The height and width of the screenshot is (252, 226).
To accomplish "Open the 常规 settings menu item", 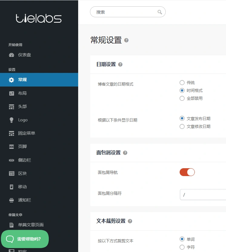I will coord(39,80).
